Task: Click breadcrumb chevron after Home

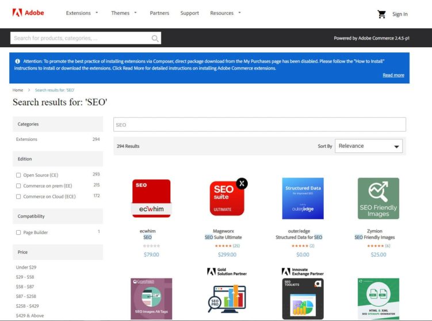Action: tap(29, 90)
